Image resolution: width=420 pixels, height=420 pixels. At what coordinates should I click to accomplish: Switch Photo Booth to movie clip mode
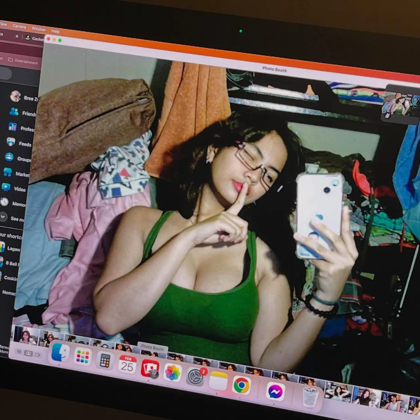pos(38,355)
